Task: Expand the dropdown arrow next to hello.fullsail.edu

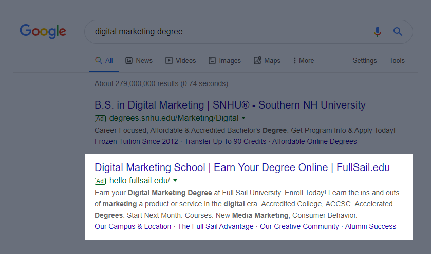Action: pyautogui.click(x=176, y=181)
